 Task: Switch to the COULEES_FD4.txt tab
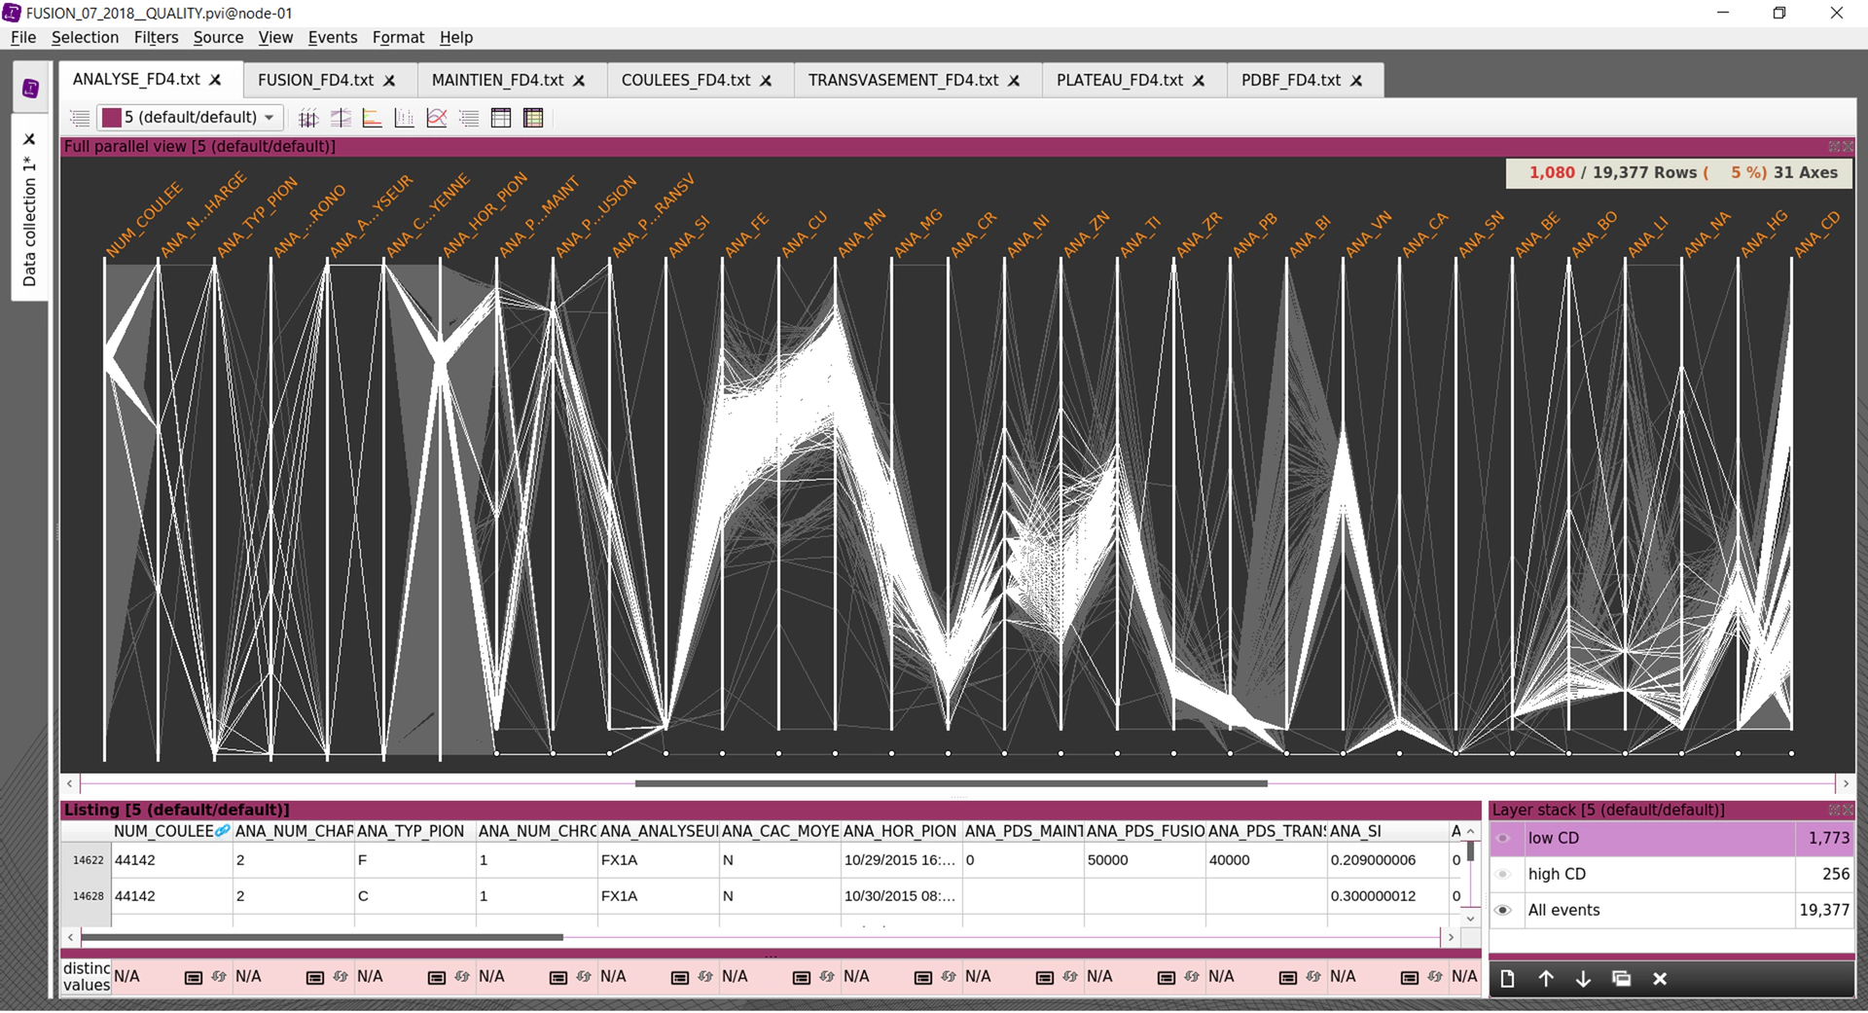pyautogui.click(x=685, y=80)
